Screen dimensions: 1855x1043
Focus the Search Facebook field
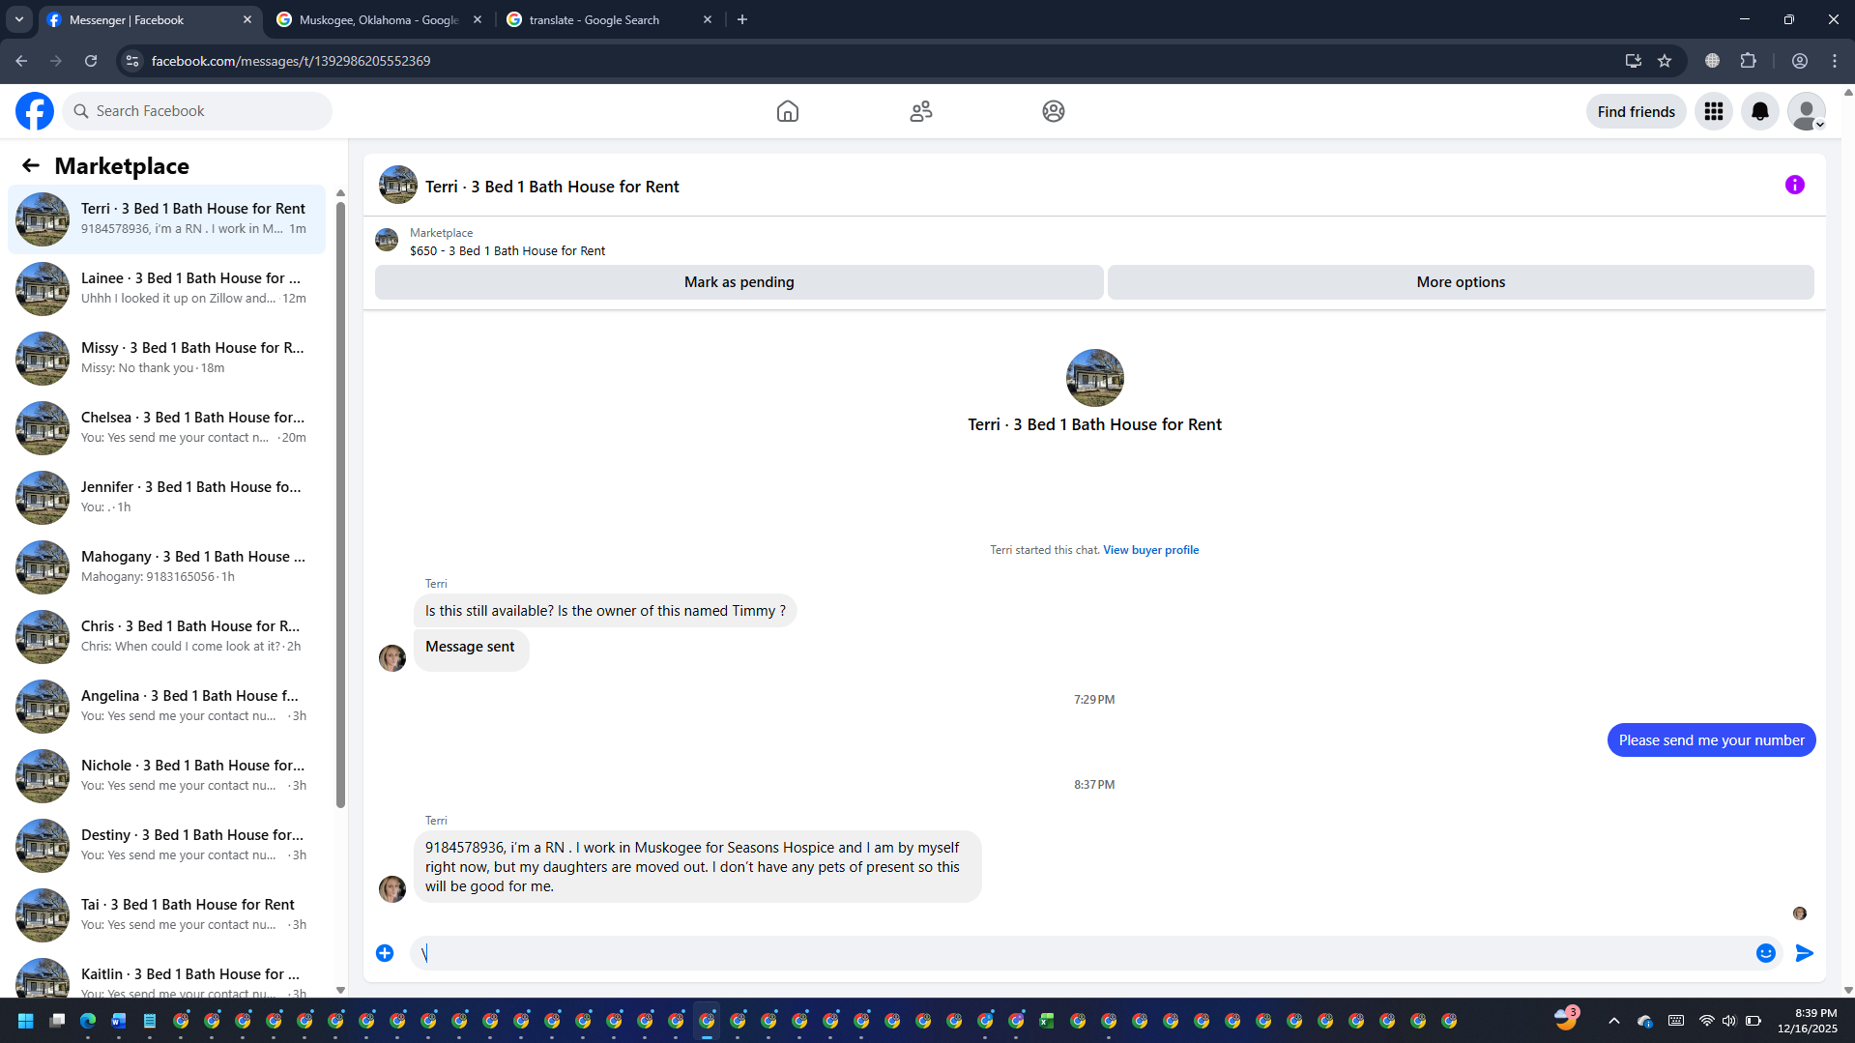coord(197,111)
